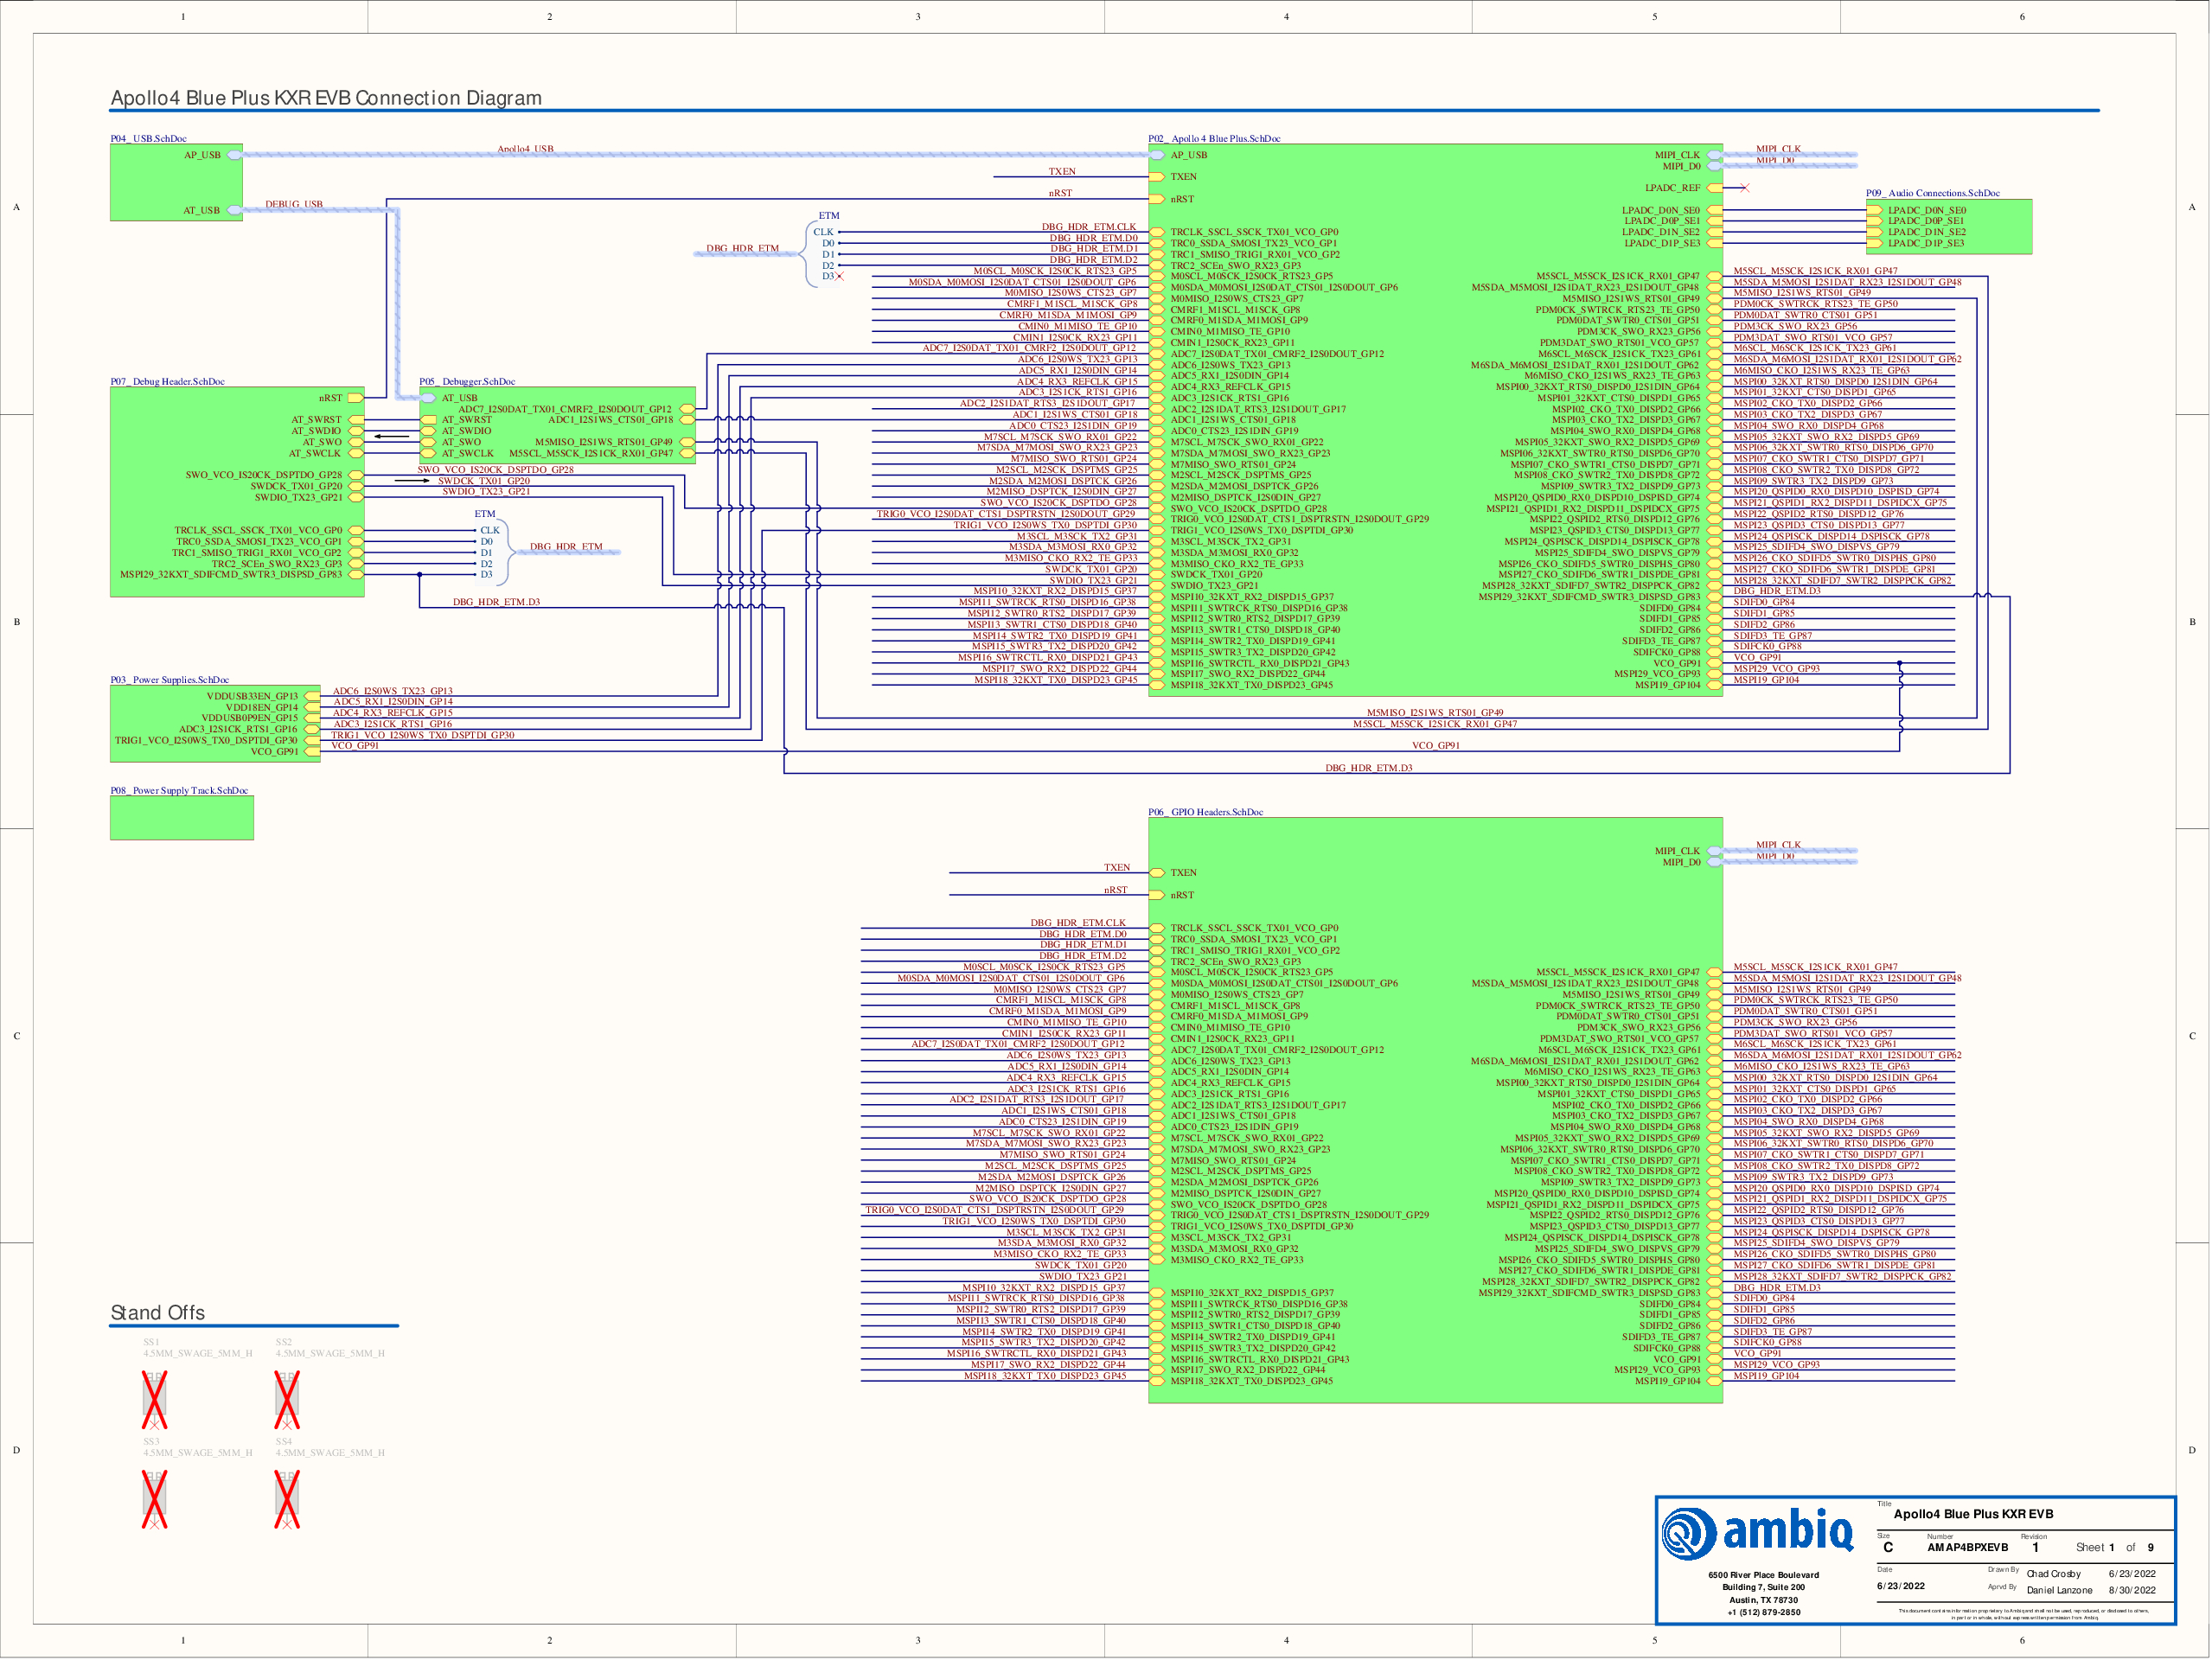Select the SS3 standoff symbol
2212x1660 pixels.
click(x=154, y=1499)
